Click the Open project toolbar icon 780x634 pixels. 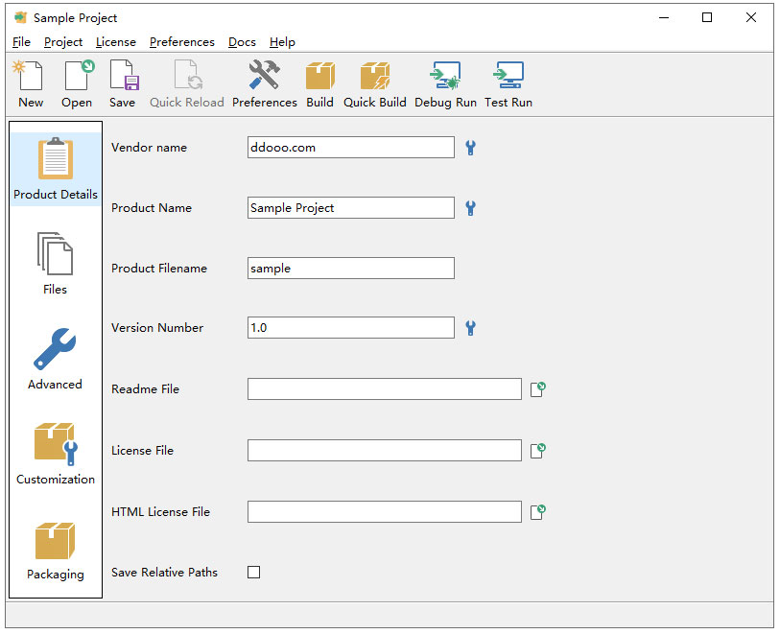click(x=77, y=83)
